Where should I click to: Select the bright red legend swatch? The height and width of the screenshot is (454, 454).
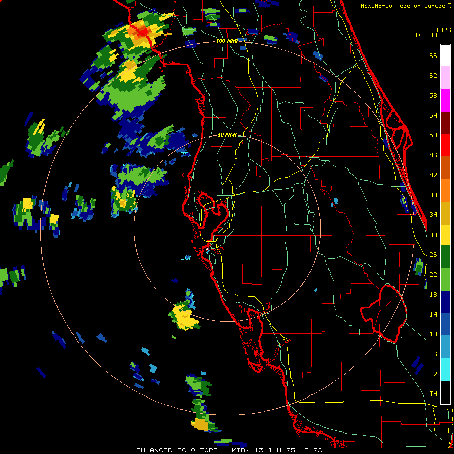445,145
